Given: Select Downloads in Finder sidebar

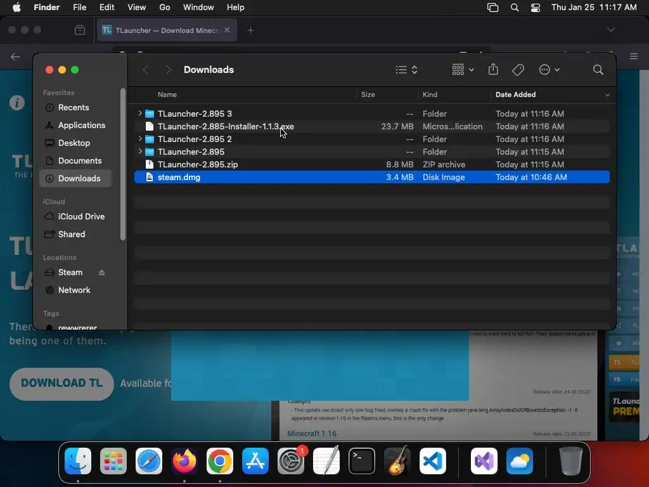Looking at the screenshot, I should click(76, 178).
